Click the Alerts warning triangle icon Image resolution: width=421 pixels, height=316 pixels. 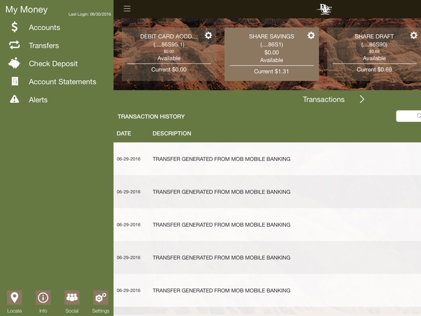click(x=15, y=99)
